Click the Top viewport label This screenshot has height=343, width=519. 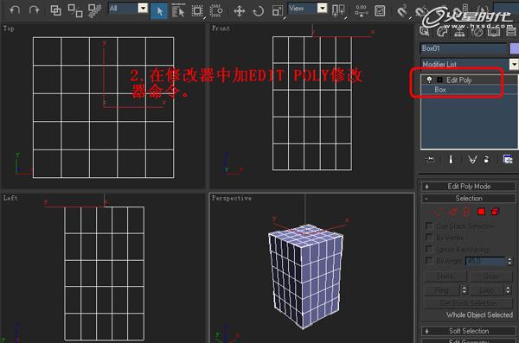(x=9, y=29)
